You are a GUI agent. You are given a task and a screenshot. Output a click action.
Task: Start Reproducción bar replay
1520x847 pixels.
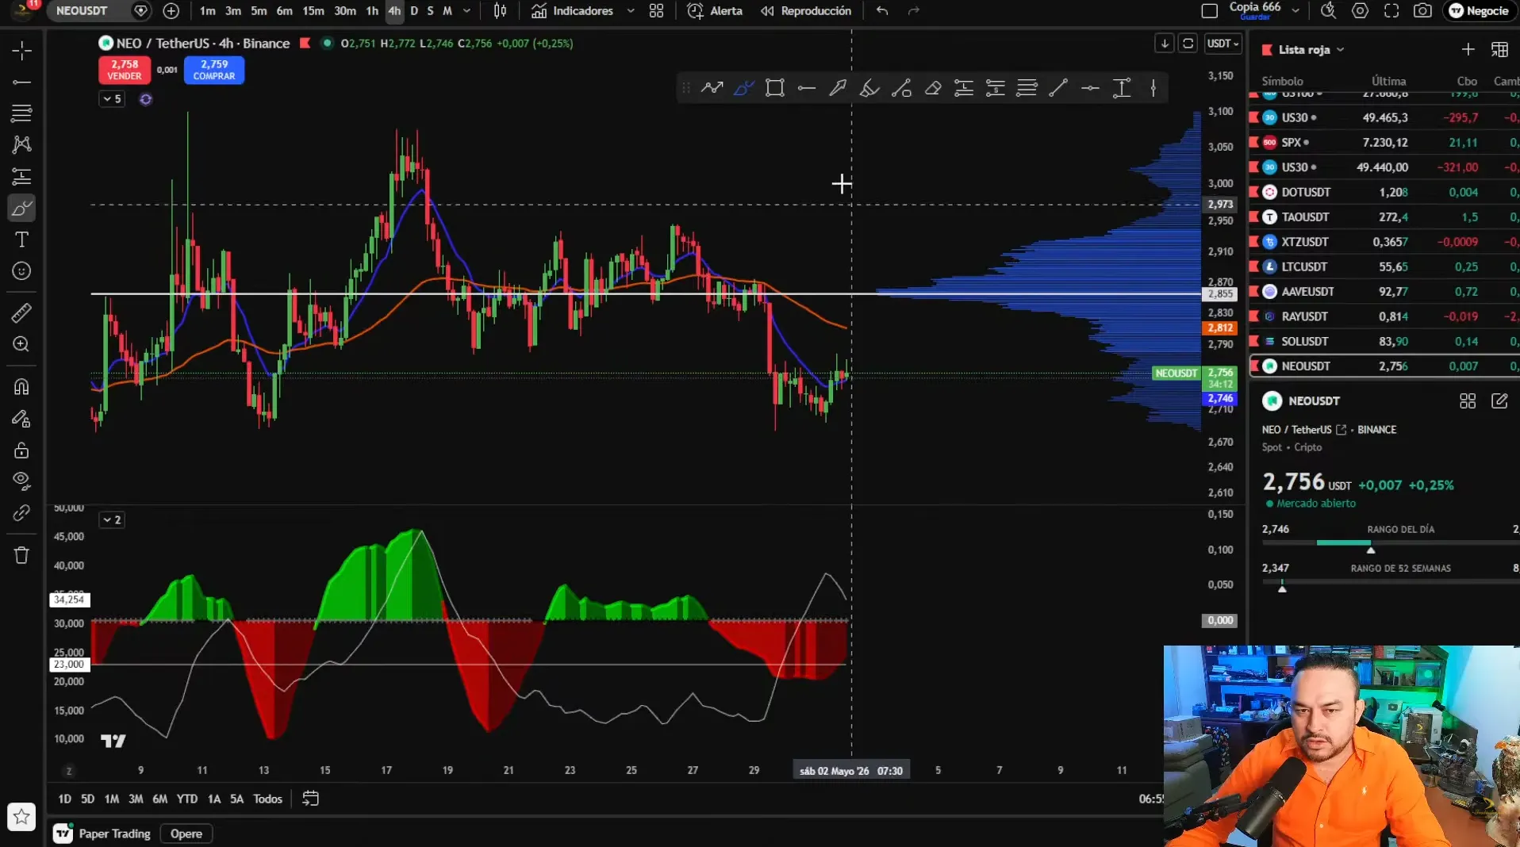[x=806, y=11]
